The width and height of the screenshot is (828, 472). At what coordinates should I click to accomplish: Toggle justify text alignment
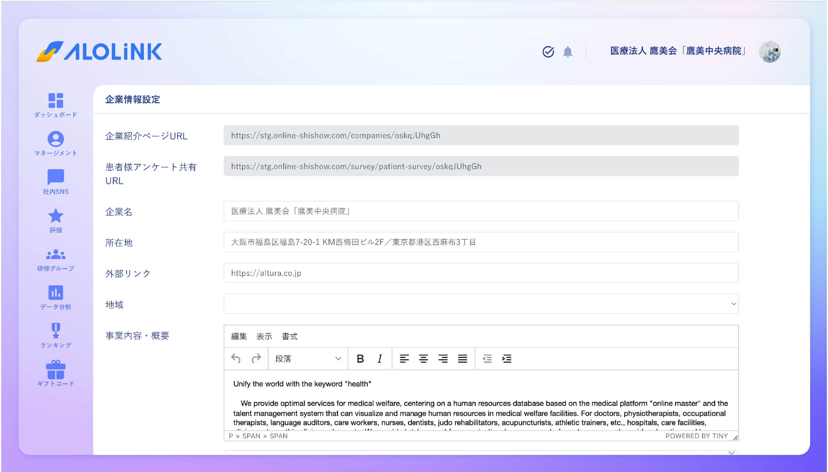coord(462,359)
